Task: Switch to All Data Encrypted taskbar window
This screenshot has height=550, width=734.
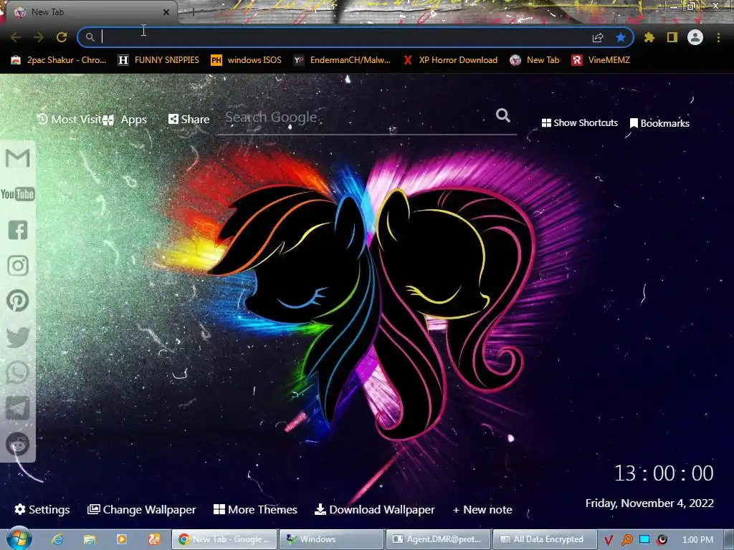Action: point(545,539)
